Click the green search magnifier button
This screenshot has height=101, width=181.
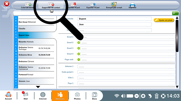point(175,13)
